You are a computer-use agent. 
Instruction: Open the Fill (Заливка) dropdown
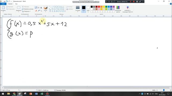click(70, 9)
